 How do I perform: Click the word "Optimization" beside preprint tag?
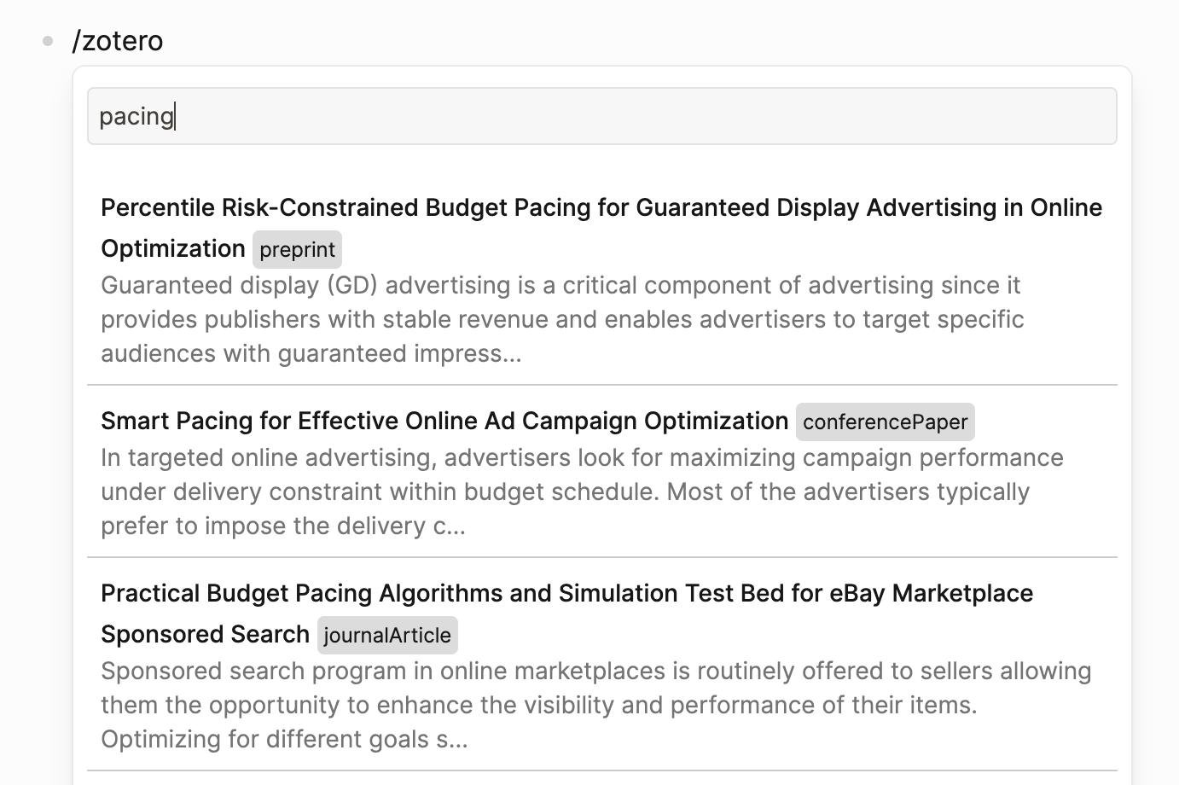pyautogui.click(x=173, y=248)
